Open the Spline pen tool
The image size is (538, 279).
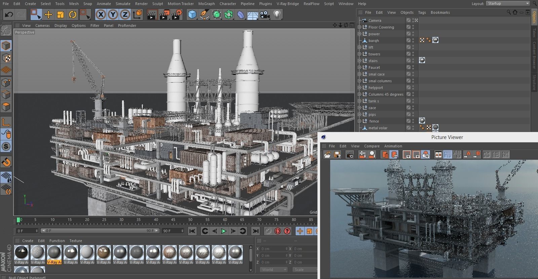click(x=204, y=14)
